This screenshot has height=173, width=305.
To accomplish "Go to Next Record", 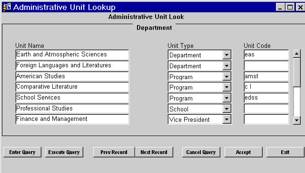I will click(x=154, y=152).
